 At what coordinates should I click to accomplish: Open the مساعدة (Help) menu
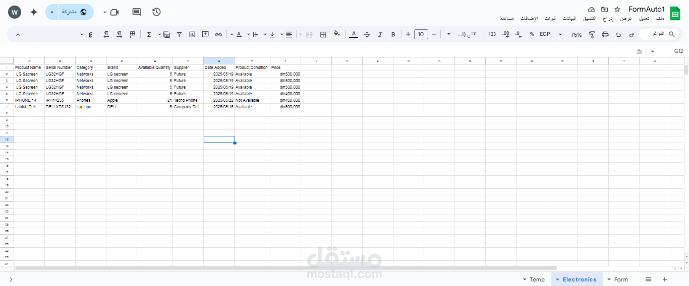coord(507,18)
